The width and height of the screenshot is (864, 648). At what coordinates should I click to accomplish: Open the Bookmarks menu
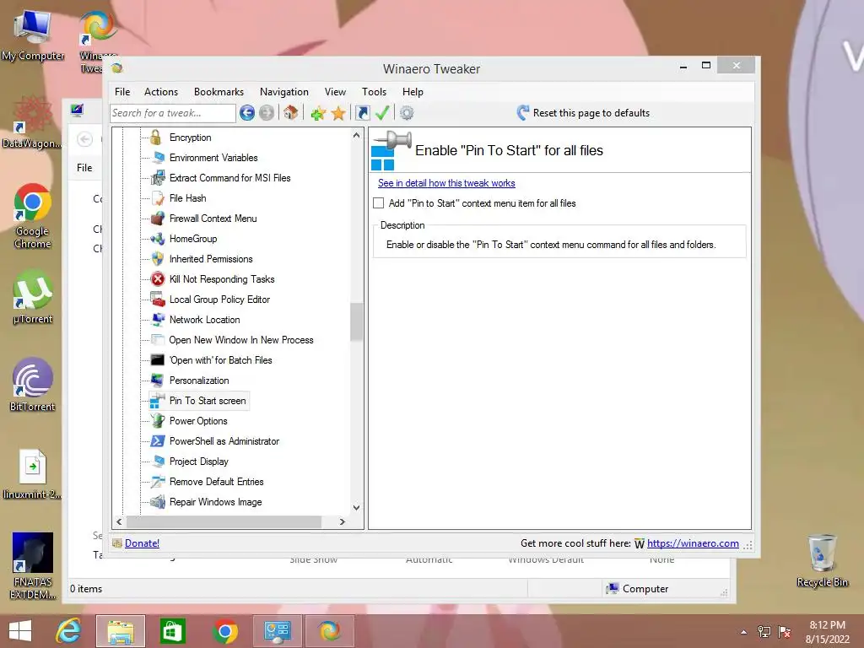click(219, 92)
